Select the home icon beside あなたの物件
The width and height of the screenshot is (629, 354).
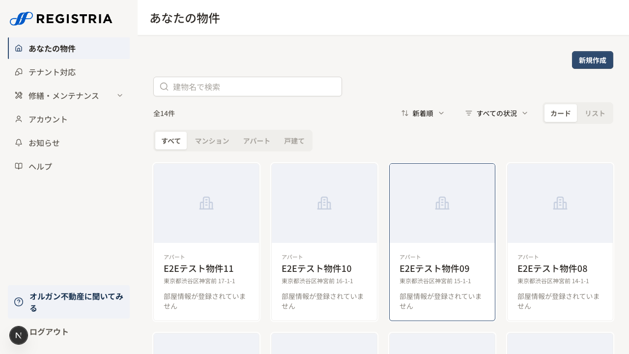(x=19, y=48)
